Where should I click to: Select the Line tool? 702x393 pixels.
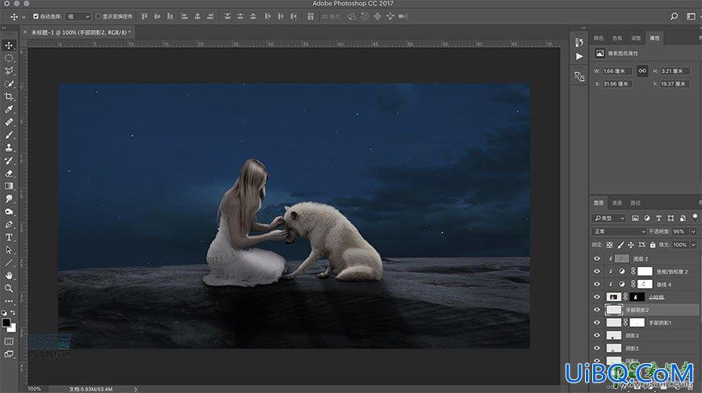click(9, 263)
